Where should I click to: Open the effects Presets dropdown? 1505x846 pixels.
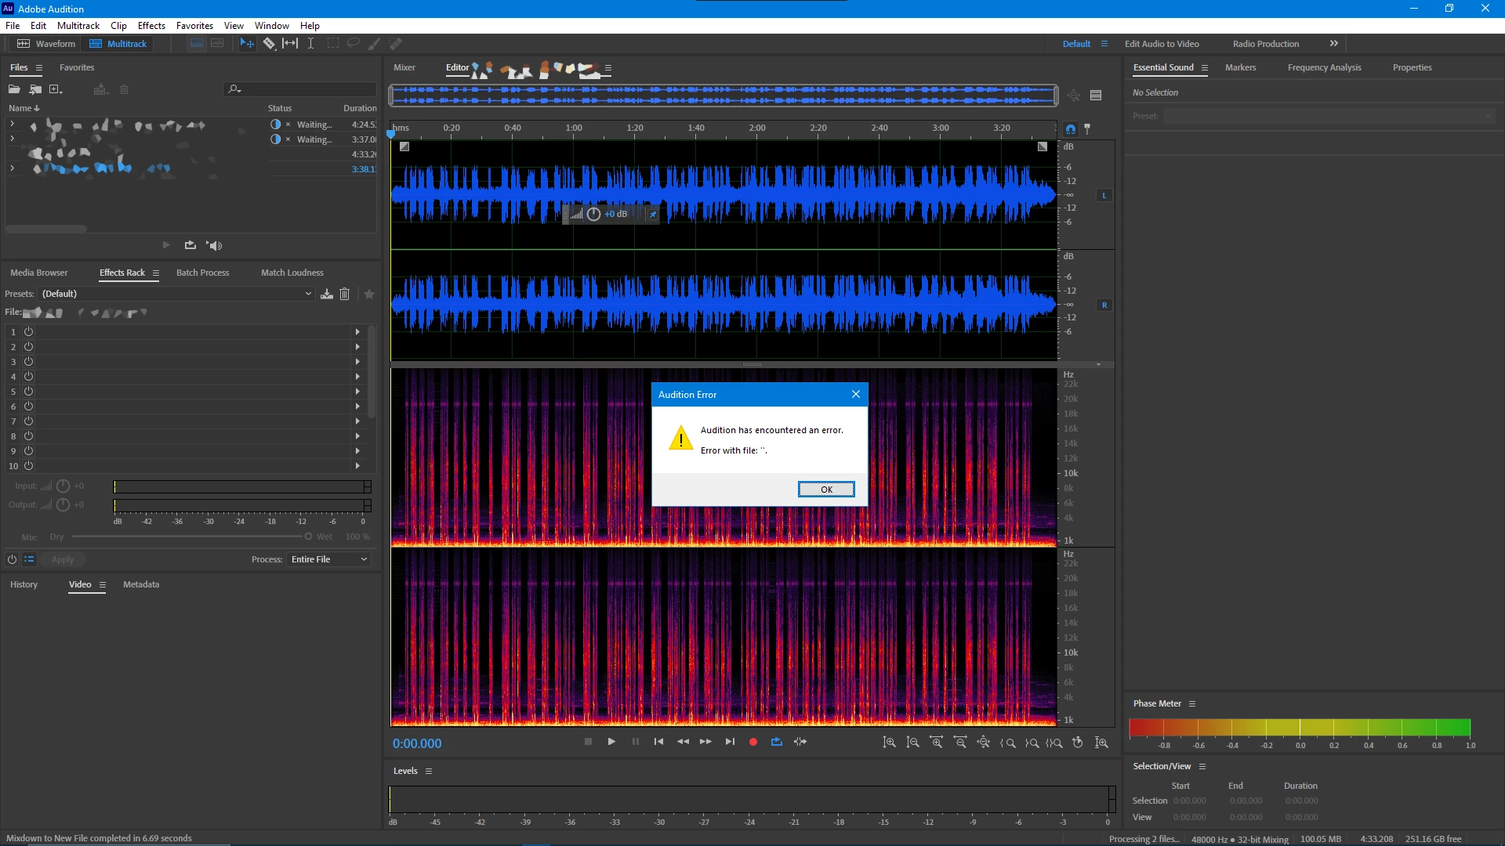pos(176,294)
